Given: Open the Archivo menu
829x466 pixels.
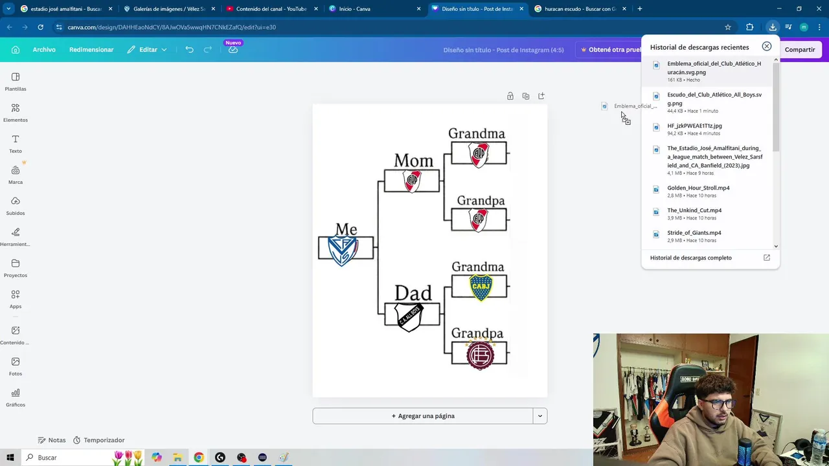Looking at the screenshot, I should point(44,50).
